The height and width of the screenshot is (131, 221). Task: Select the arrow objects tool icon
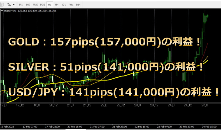coord(9,5)
